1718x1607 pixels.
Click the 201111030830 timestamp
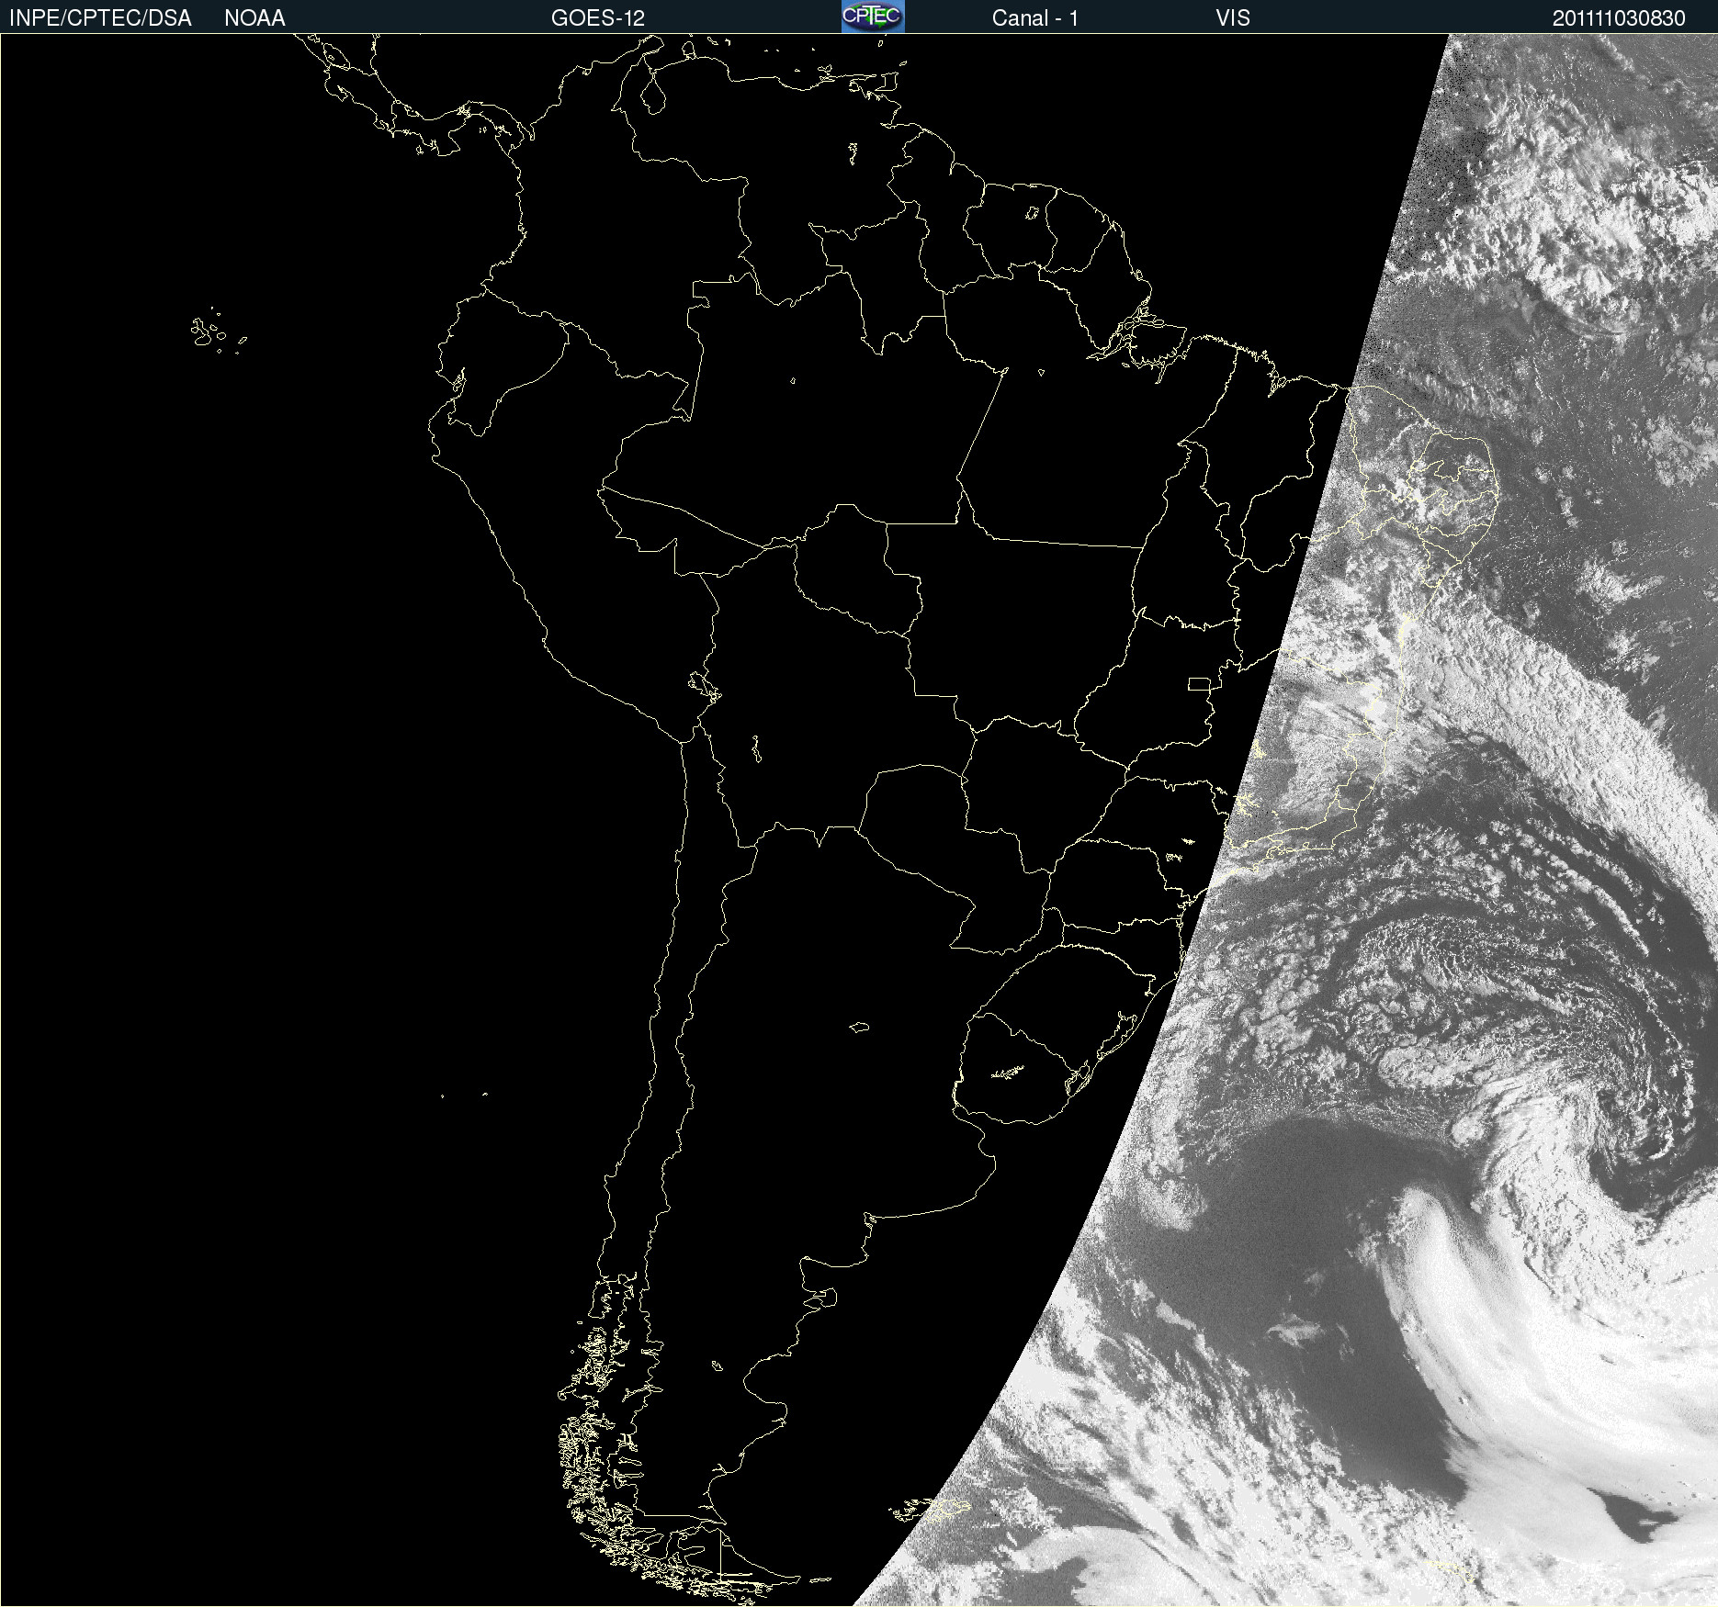1619,18
